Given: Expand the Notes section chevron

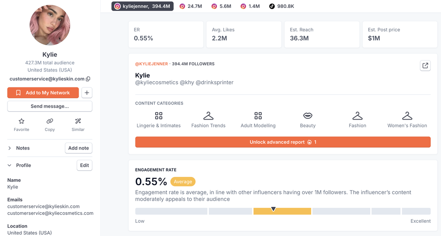Looking at the screenshot, I should pyautogui.click(x=10, y=148).
